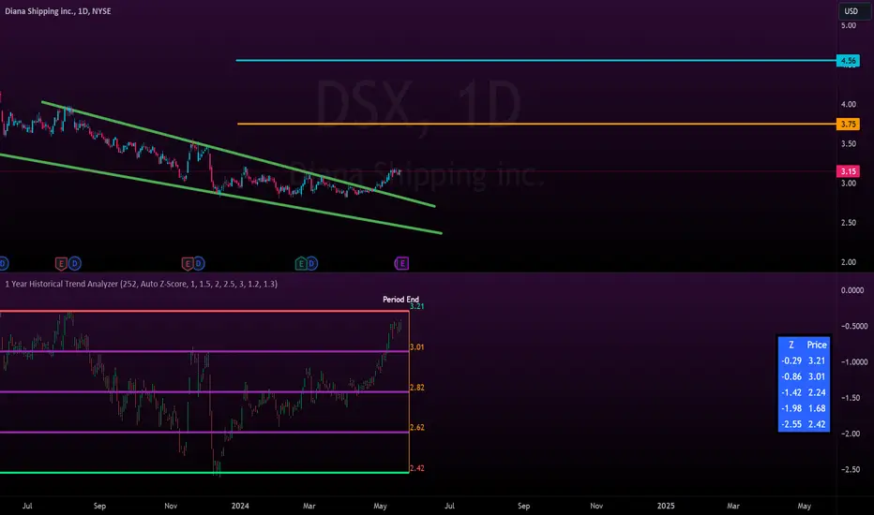Click the purple upcoming earnings E marker
Screen dimensions: 874x515
tap(402, 263)
